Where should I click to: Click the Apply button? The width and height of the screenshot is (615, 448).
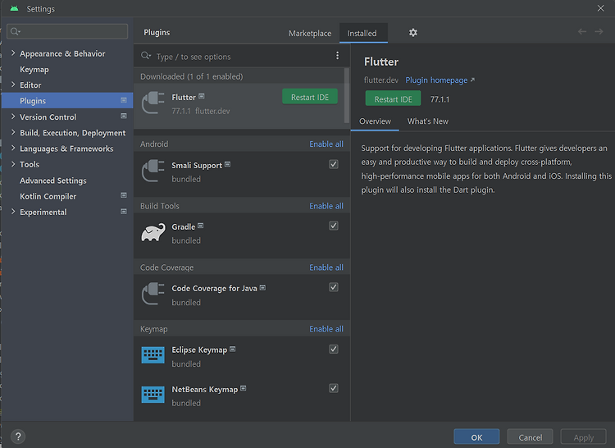tap(583, 437)
